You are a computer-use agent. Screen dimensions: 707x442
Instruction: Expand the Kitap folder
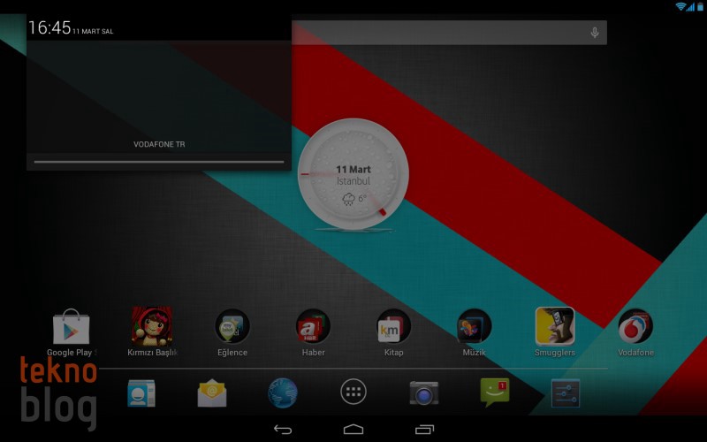(393, 327)
